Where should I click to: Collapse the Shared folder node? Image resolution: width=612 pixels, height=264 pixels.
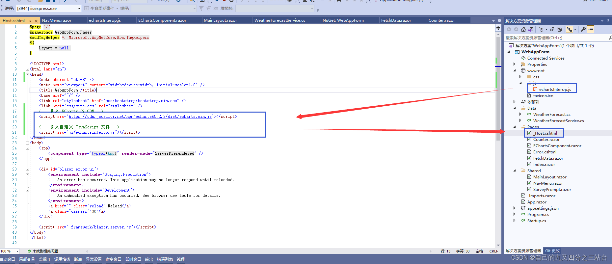tap(515, 171)
